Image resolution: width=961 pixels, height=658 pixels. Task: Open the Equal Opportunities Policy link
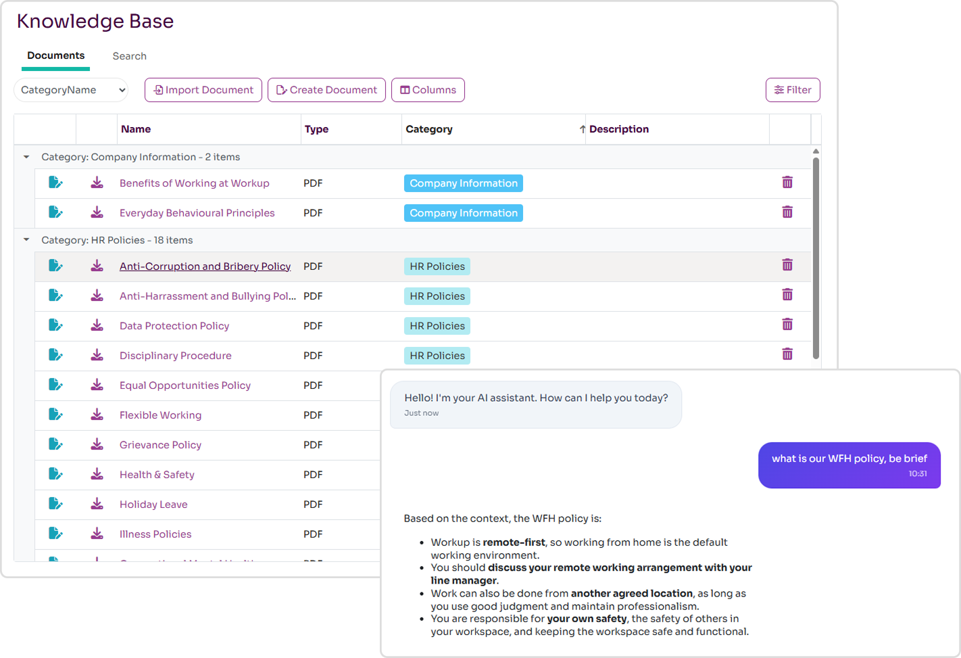coord(185,385)
